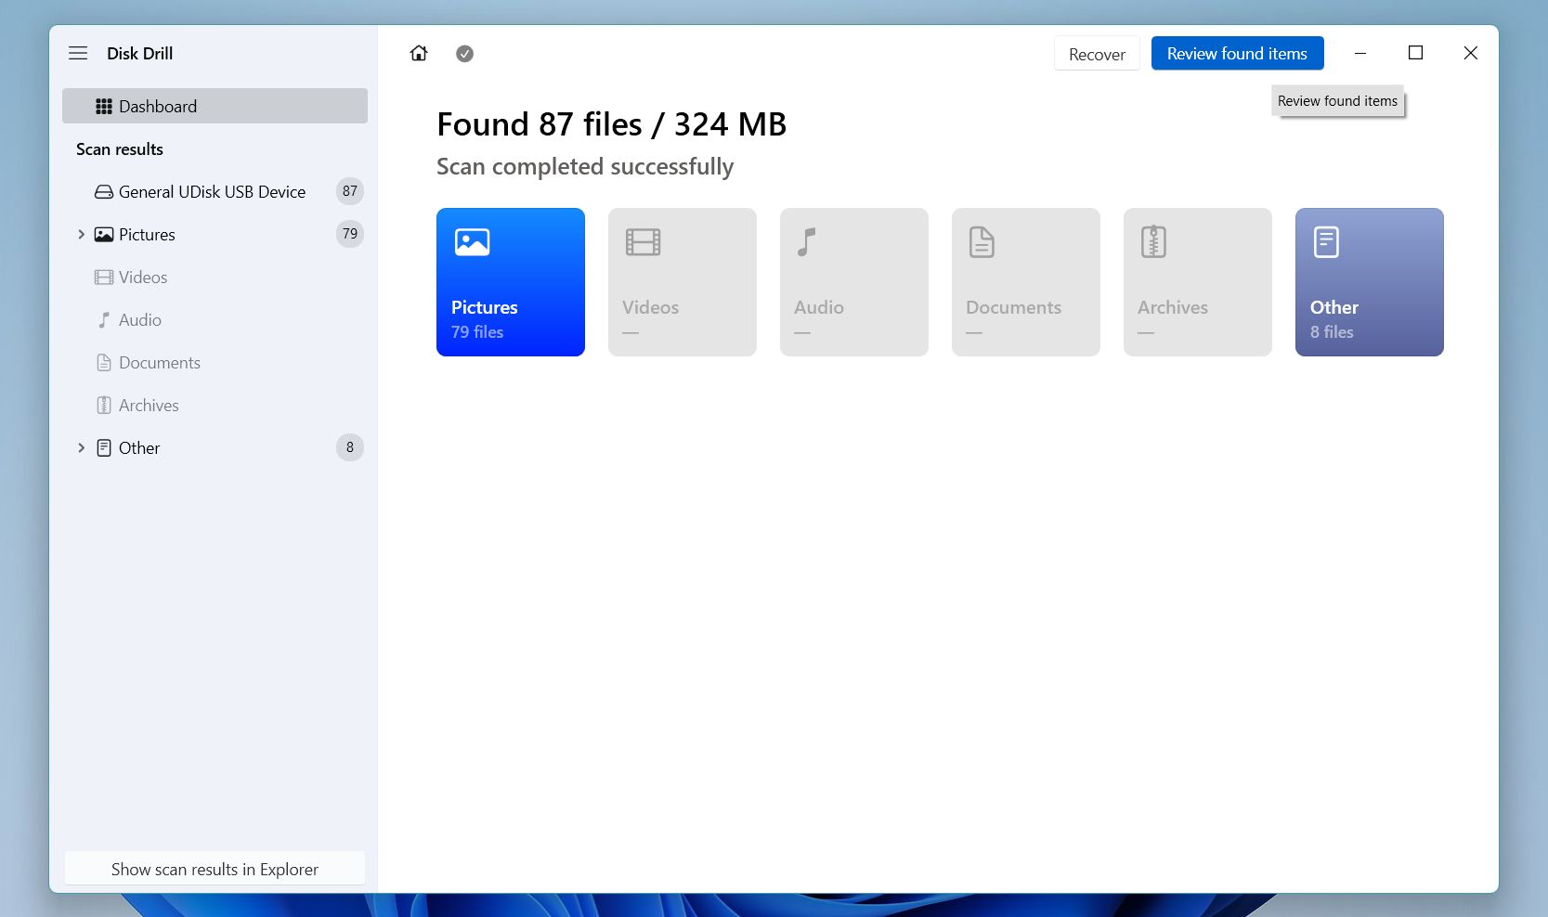This screenshot has width=1548, height=917.
Task: Click the blue Review found items button
Action: point(1237,54)
